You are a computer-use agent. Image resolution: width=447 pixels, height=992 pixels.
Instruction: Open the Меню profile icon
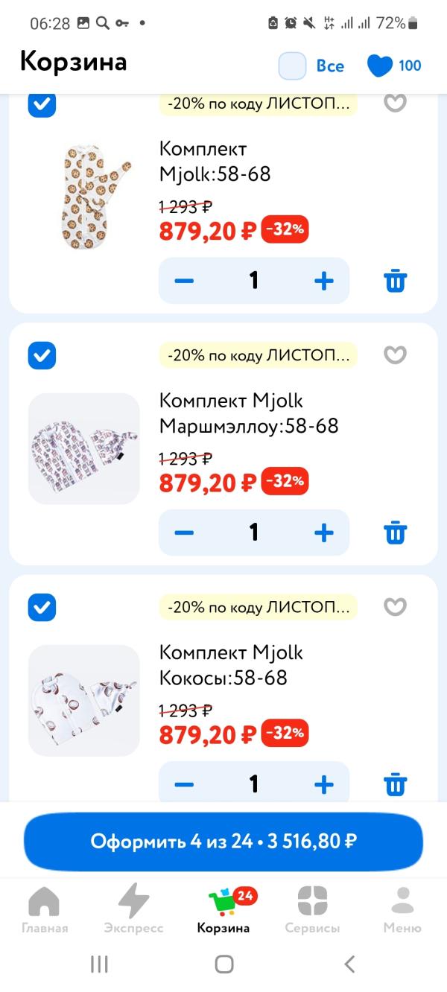point(402,909)
